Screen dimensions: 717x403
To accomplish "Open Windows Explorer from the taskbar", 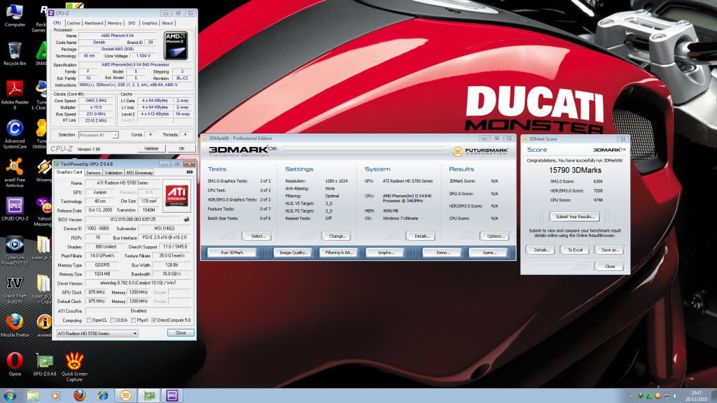I will tap(33, 396).
